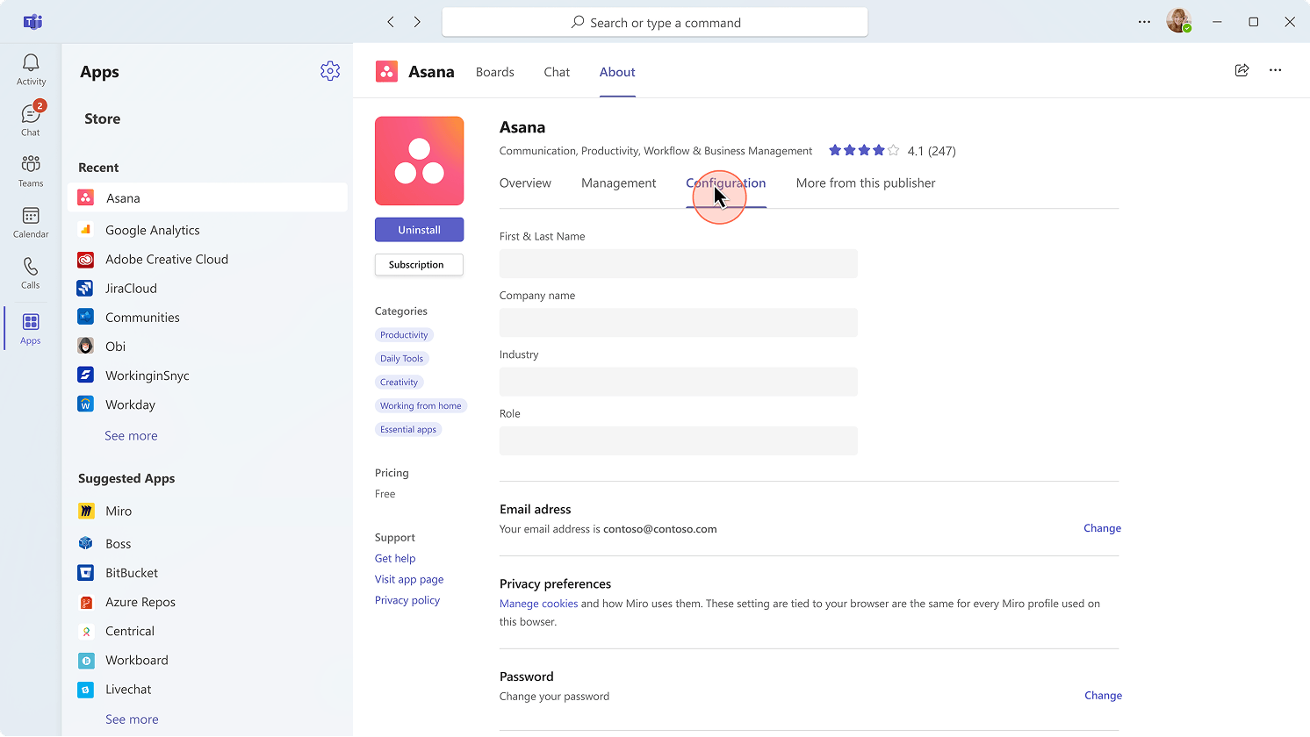Viewport: 1310px width, 737px height.
Task: Expand Recent apps with See more
Action: pos(131,436)
